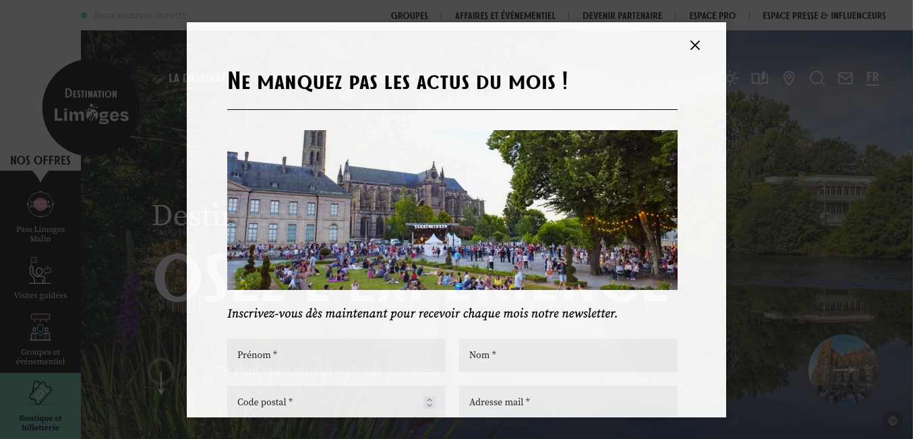Open AFFAIRES ET ÉVÉNEMENTIEL menu link

coord(505,16)
